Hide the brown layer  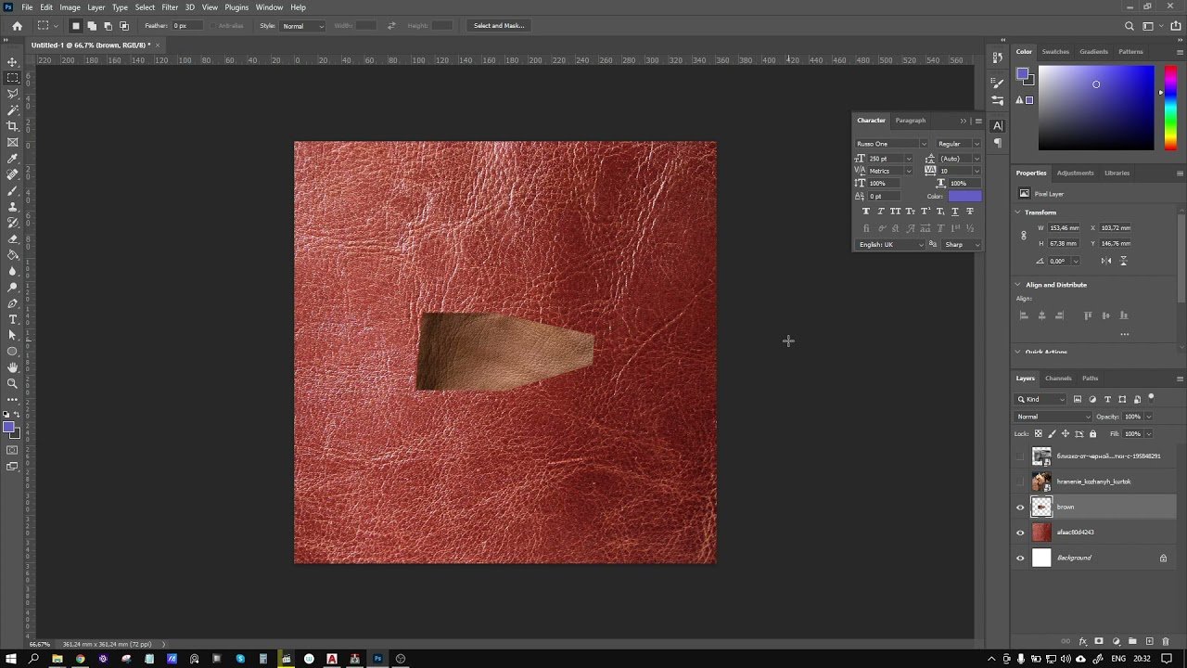[1020, 507]
